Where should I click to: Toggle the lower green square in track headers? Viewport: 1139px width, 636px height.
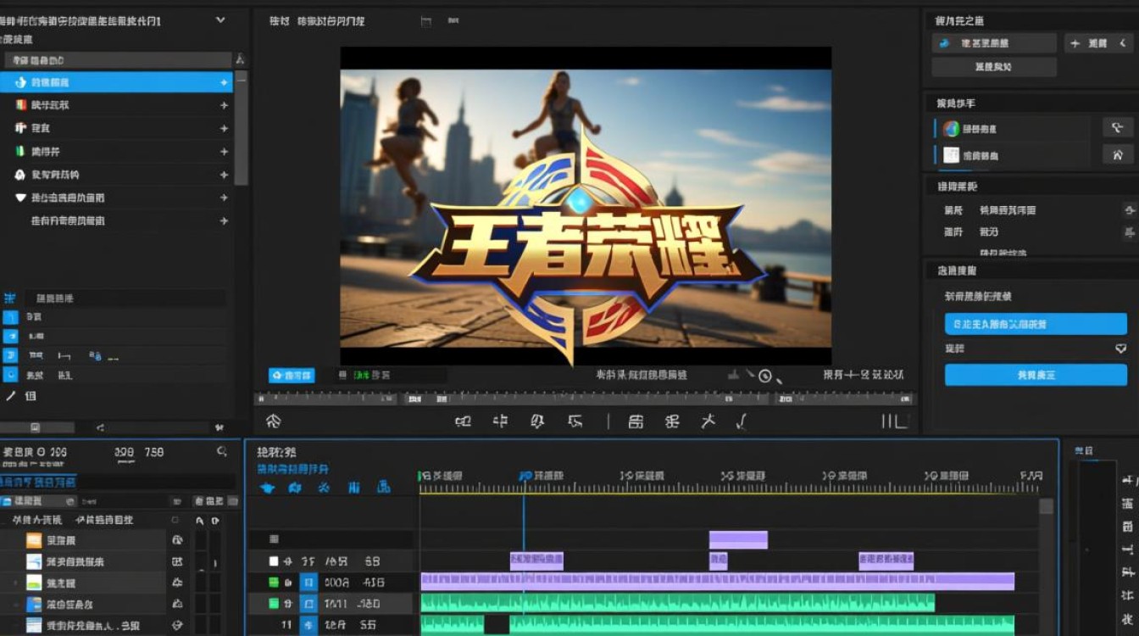274,604
